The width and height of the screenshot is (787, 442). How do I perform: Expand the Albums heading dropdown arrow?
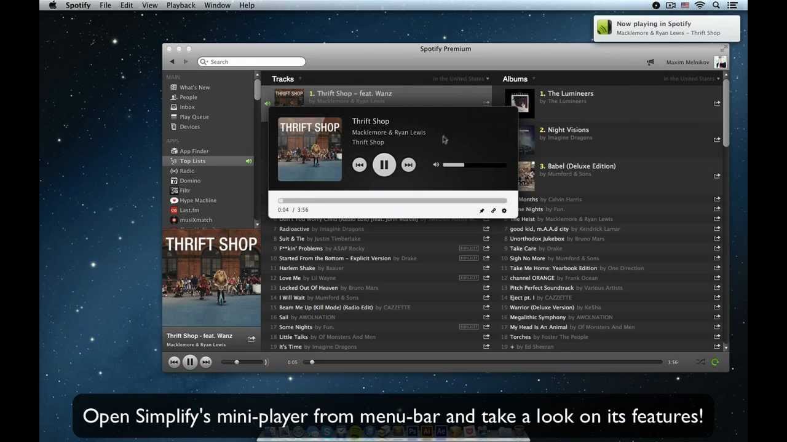pyautogui.click(x=534, y=79)
